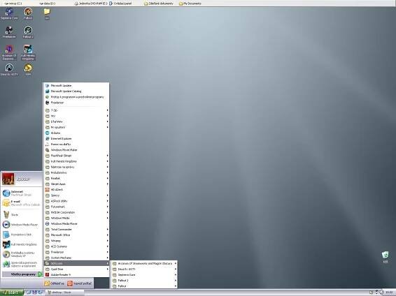
Task: Open shared documents link in top toolbar
Action: point(159,3)
